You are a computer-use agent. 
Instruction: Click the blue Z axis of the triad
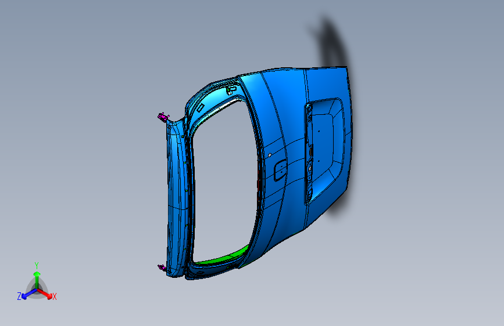(29, 294)
